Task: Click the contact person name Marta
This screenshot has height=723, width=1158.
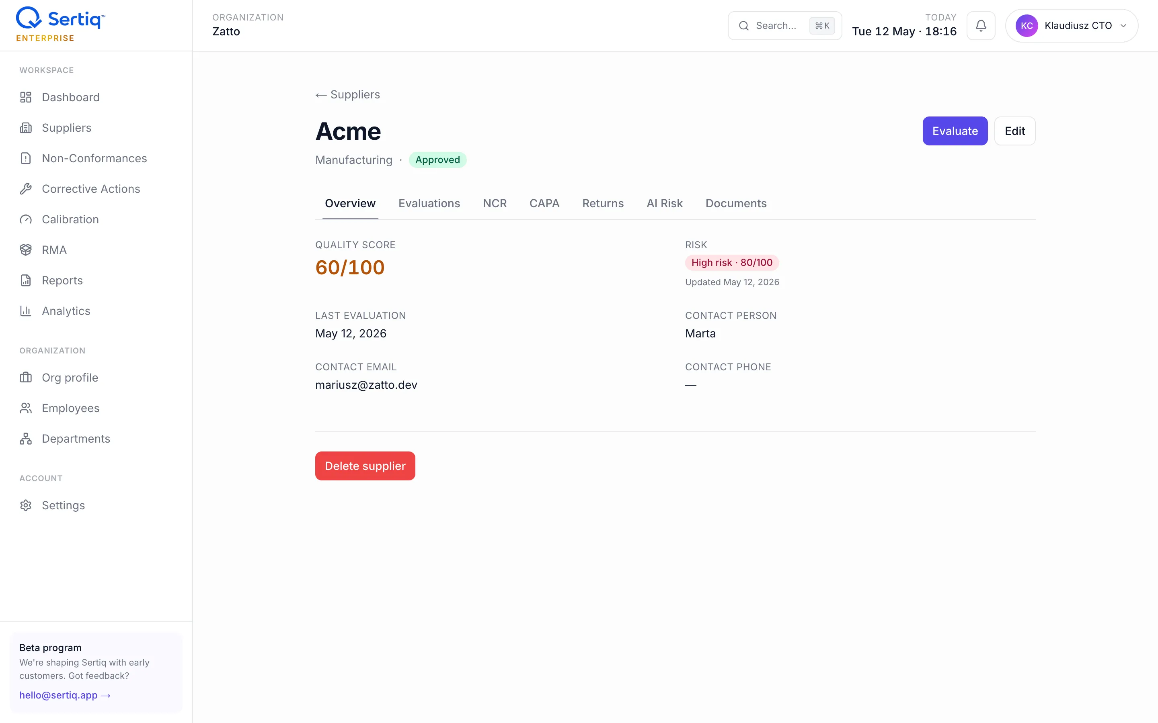Action: [700, 333]
